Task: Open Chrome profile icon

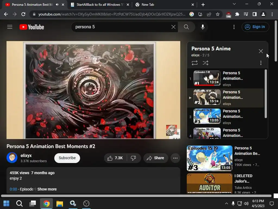Action: (x=263, y=14)
